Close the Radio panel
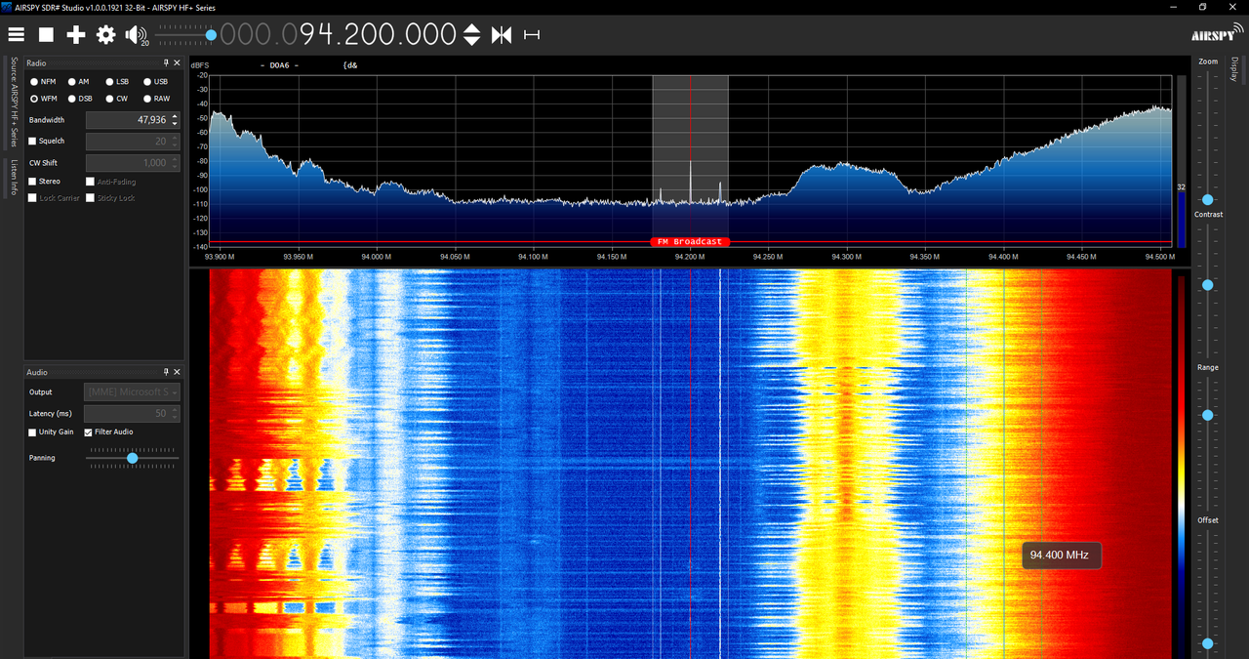Screen dimensions: 1249x659 (177, 62)
